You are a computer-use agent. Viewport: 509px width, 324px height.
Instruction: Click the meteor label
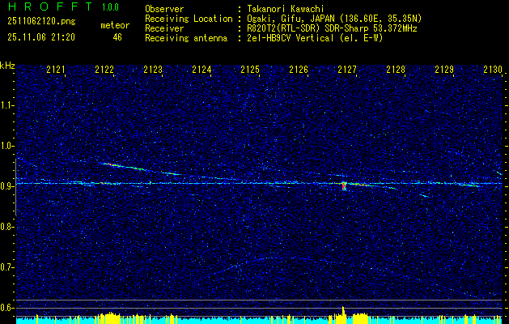pyautogui.click(x=115, y=25)
